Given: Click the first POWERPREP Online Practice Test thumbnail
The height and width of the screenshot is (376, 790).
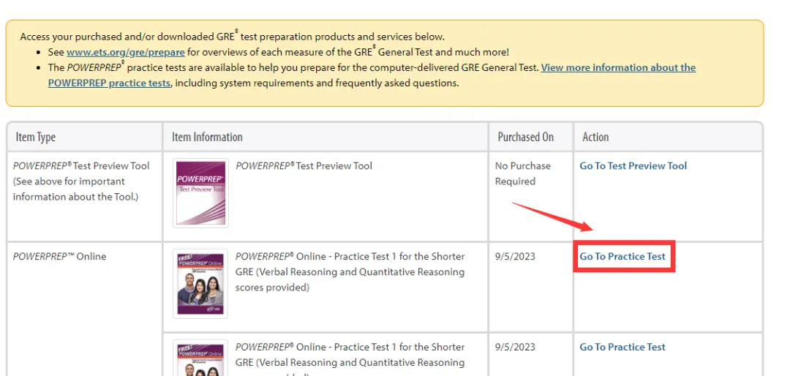Looking at the screenshot, I should click(200, 284).
